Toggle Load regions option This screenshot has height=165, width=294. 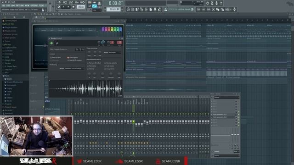pos(73,58)
